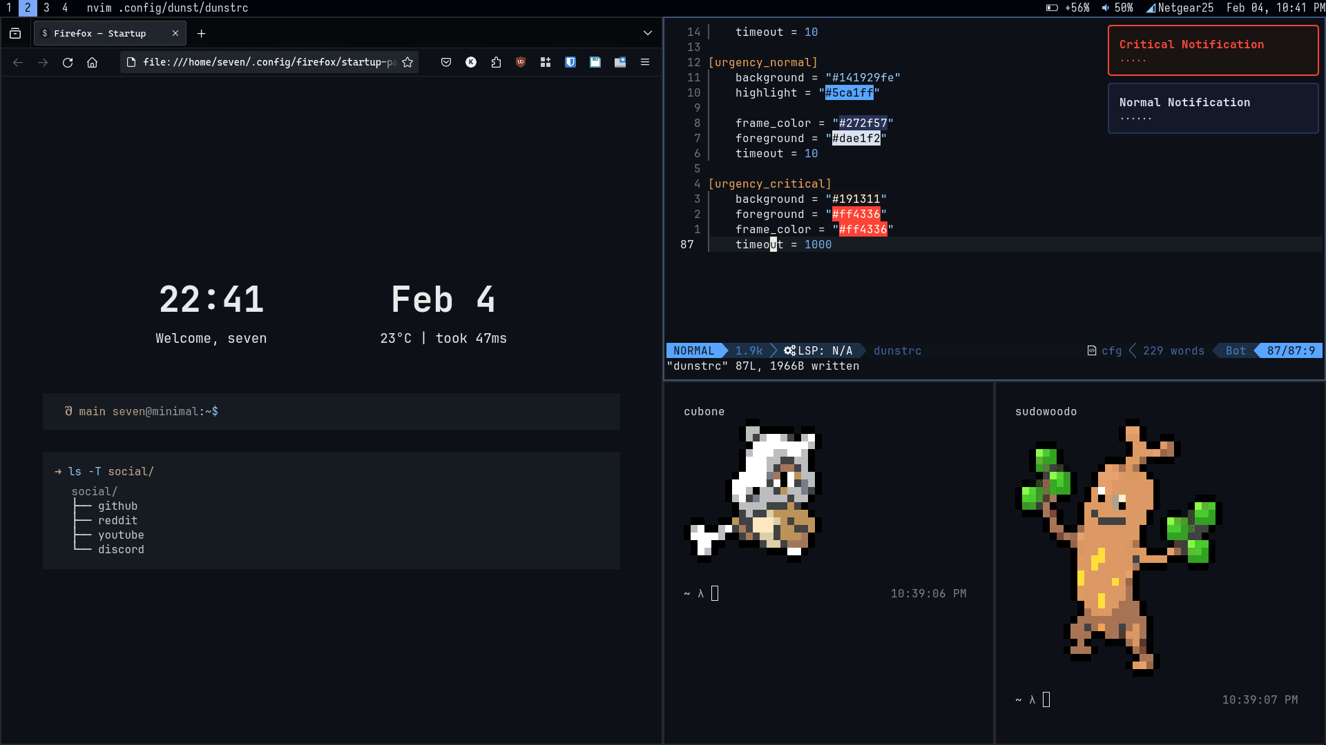Open Netgear25 Wi-Fi network indicator

point(1180,8)
